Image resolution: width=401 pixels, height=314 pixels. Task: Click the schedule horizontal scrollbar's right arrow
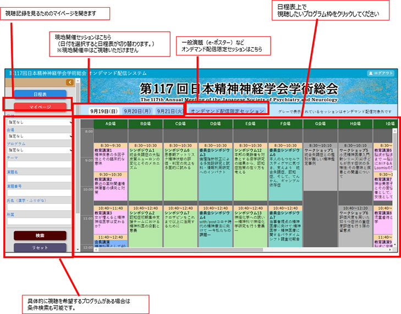(x=390, y=250)
